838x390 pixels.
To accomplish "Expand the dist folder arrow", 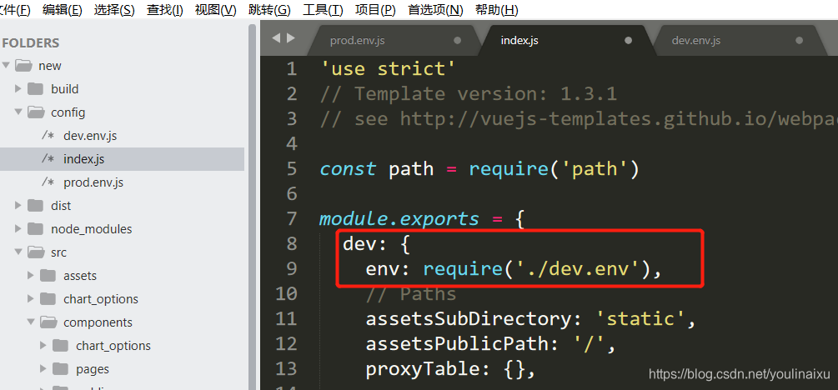I will click(x=18, y=205).
